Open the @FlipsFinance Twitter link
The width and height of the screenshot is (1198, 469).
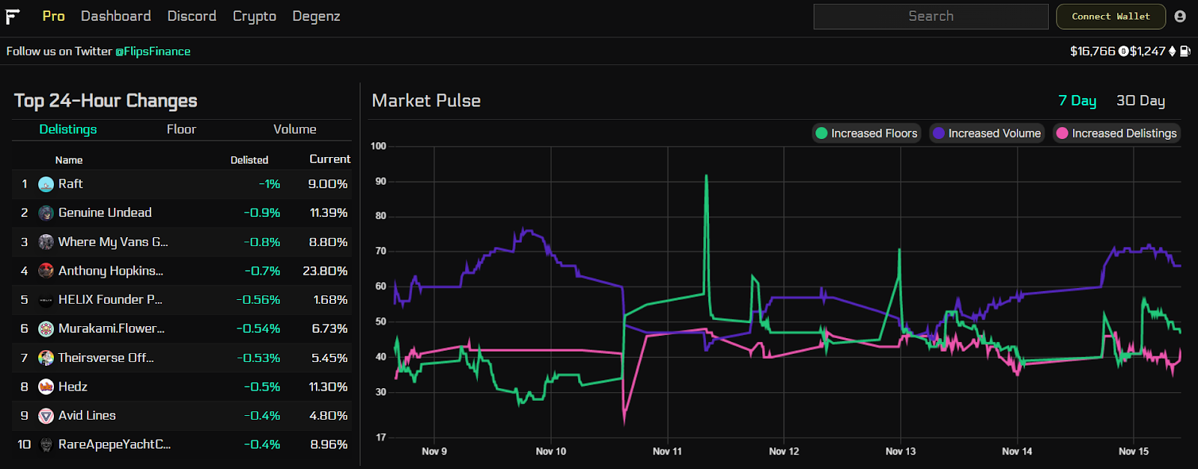pos(153,52)
